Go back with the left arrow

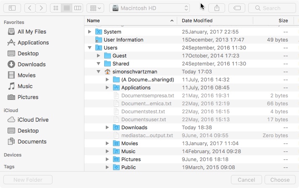point(30,8)
